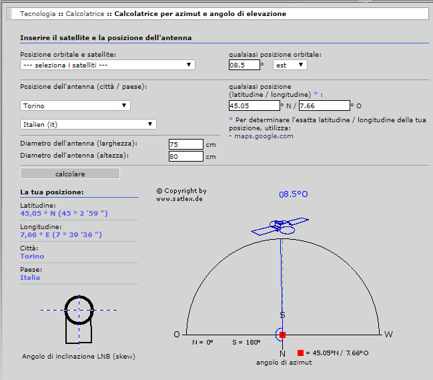This screenshot has width=433, height=380.
Task: Click the longitude field 7.66
Action: tap(324, 106)
